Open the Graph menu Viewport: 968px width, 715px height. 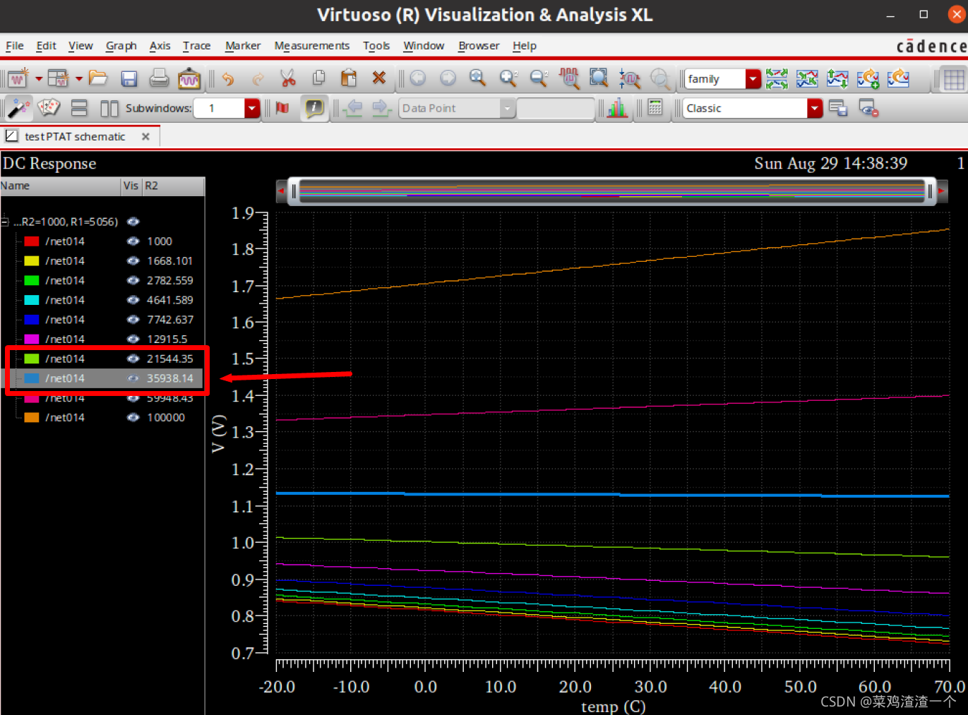point(121,45)
